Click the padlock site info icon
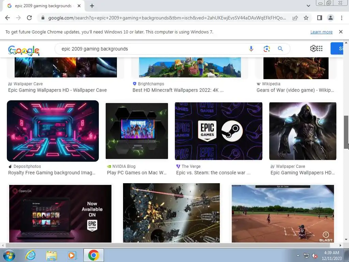The width and height of the screenshot is (349, 262). (43, 18)
